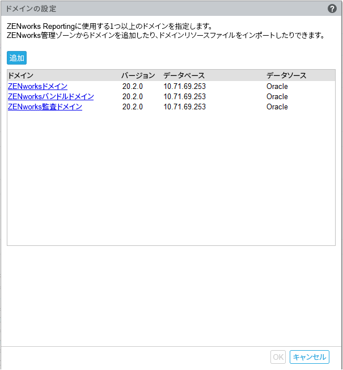Select database 10.71.69.253 in ZENworksバンドルドメイン row

tap(185, 96)
